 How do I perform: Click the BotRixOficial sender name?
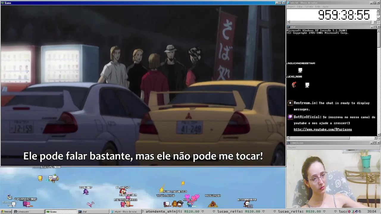307,117
